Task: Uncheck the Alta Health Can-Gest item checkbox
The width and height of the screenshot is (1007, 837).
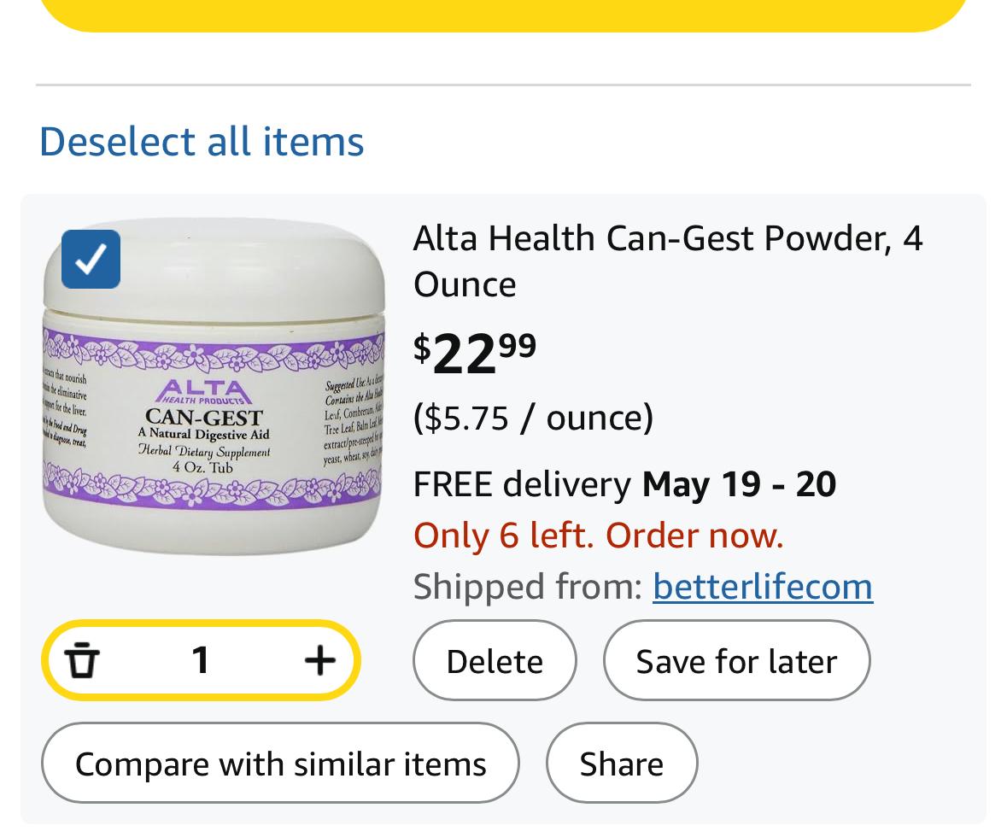Action: click(91, 259)
